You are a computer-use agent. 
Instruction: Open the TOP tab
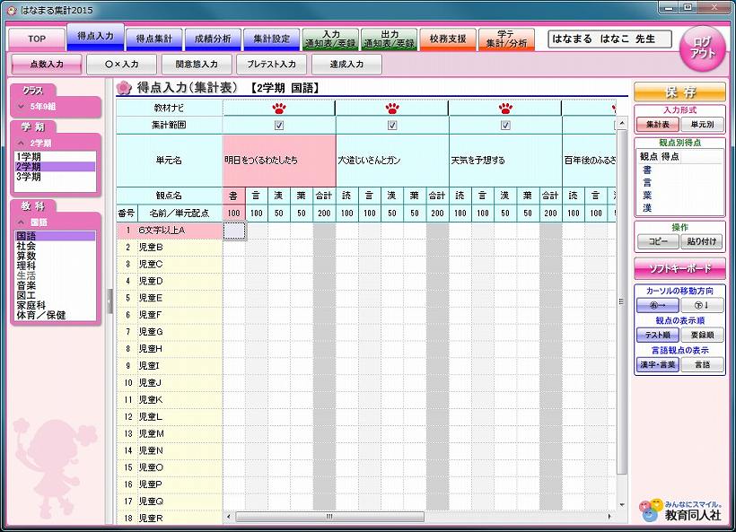click(37, 39)
